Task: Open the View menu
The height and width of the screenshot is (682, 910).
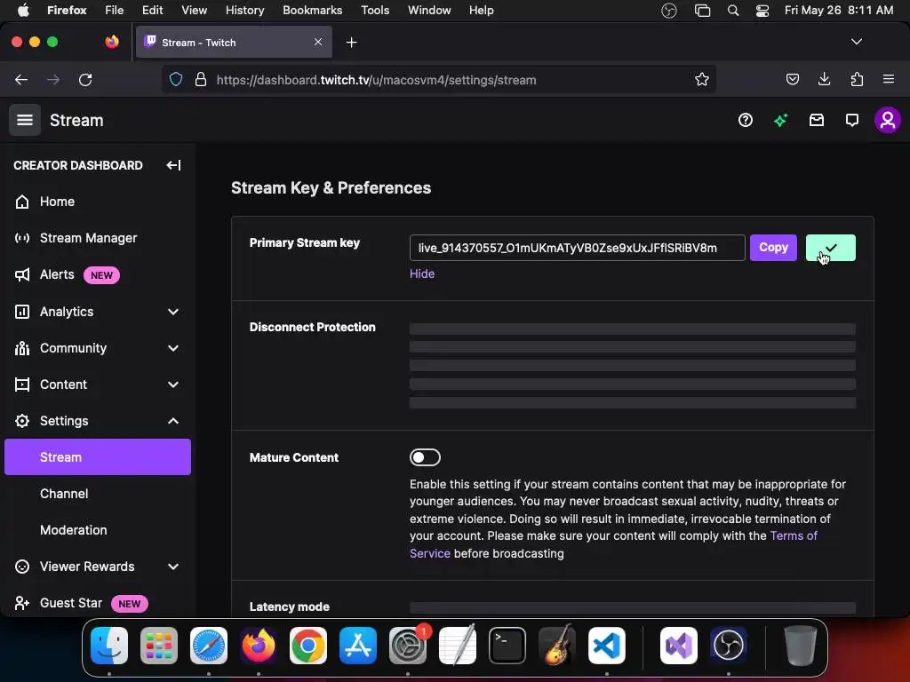Action: point(194,10)
